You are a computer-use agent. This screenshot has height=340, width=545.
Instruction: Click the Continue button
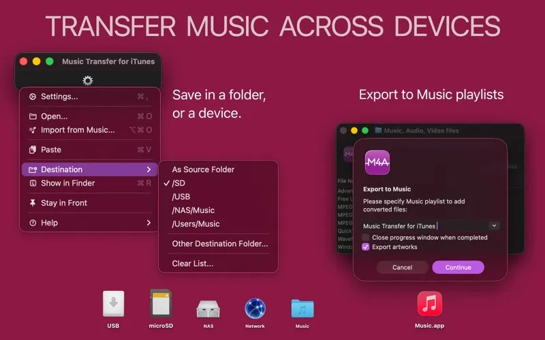click(458, 267)
